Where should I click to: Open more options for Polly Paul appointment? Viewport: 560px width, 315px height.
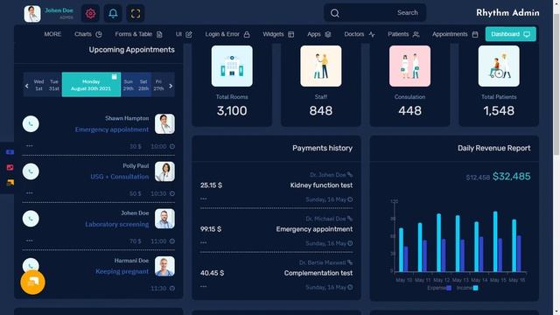29,192
